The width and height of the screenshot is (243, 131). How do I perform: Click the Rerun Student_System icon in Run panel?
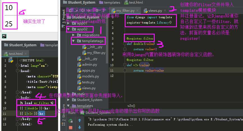[71, 121]
